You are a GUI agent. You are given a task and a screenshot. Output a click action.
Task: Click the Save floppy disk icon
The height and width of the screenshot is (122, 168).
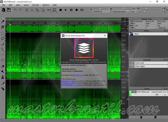(x=9, y=10)
